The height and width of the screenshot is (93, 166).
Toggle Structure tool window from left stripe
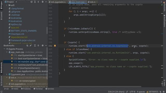click(1, 81)
